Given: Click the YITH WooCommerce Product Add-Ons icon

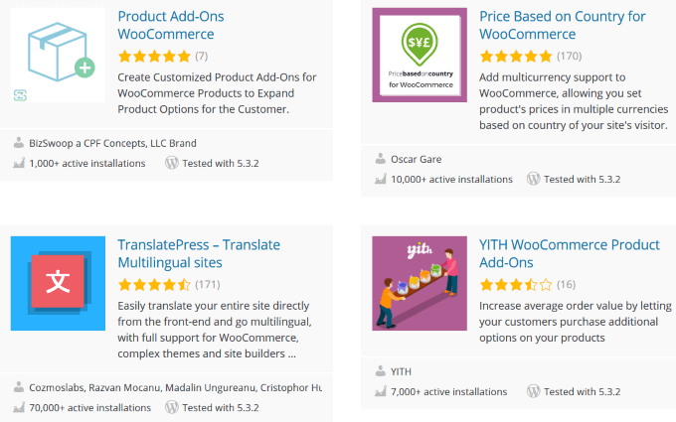Looking at the screenshot, I should 420,283.
